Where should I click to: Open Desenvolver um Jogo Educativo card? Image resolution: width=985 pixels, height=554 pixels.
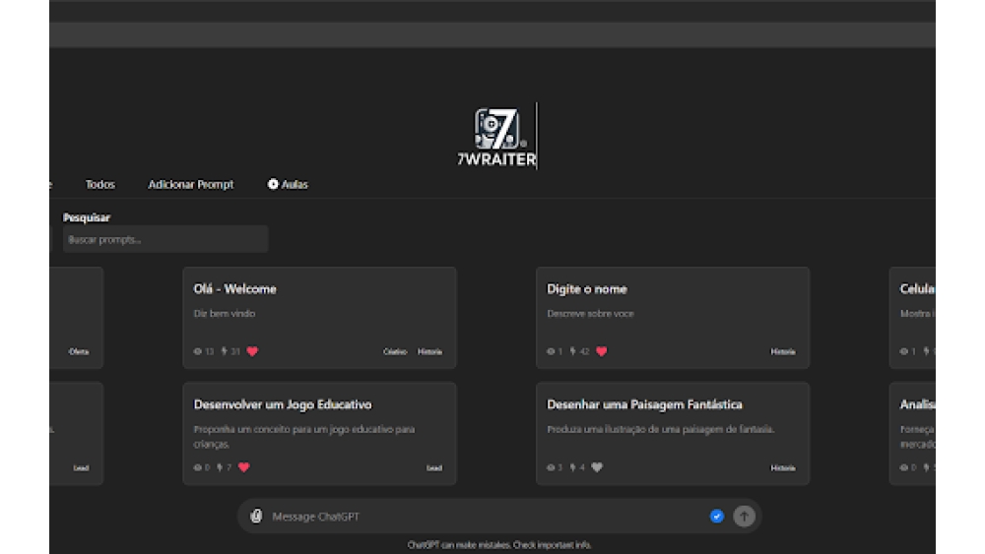[x=319, y=434]
